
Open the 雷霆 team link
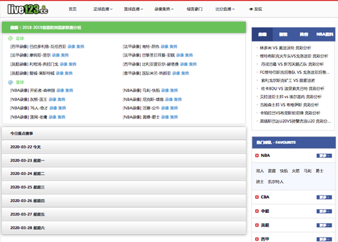272,171
